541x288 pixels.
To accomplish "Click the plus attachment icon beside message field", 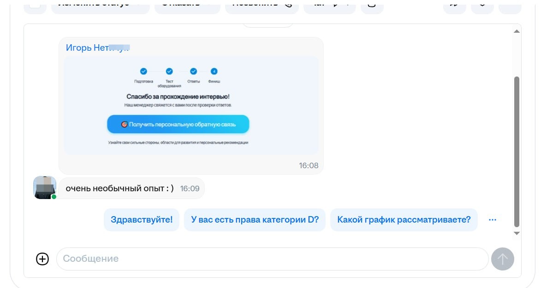I will click(43, 259).
